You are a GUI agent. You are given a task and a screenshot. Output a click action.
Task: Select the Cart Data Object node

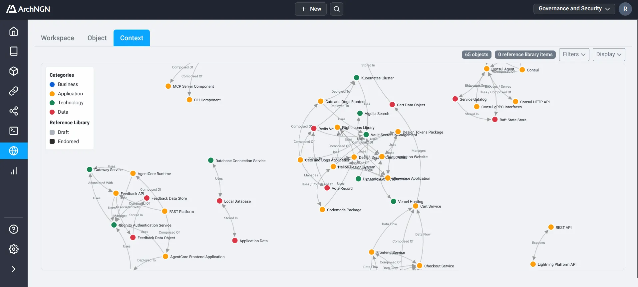392,105
